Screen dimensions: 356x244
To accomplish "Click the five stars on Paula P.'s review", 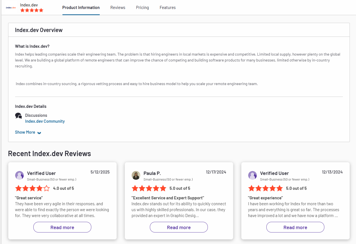I will pos(149,188).
